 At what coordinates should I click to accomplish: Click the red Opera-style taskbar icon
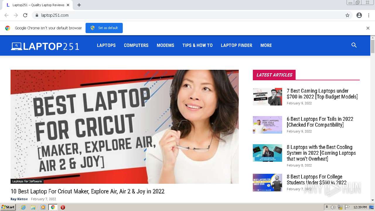click(x=63, y=207)
